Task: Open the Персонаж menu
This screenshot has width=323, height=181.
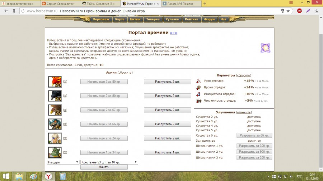Action: click(101, 19)
